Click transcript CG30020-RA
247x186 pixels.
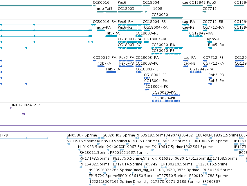pyautogui.click(x=163, y=45)
